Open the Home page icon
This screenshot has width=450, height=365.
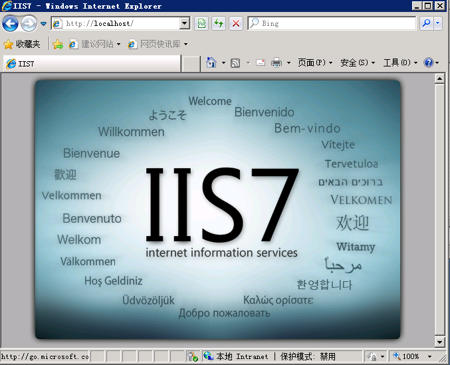click(211, 62)
